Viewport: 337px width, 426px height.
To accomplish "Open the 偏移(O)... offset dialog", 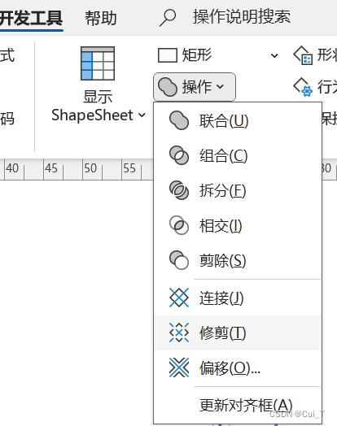I will point(238,367).
